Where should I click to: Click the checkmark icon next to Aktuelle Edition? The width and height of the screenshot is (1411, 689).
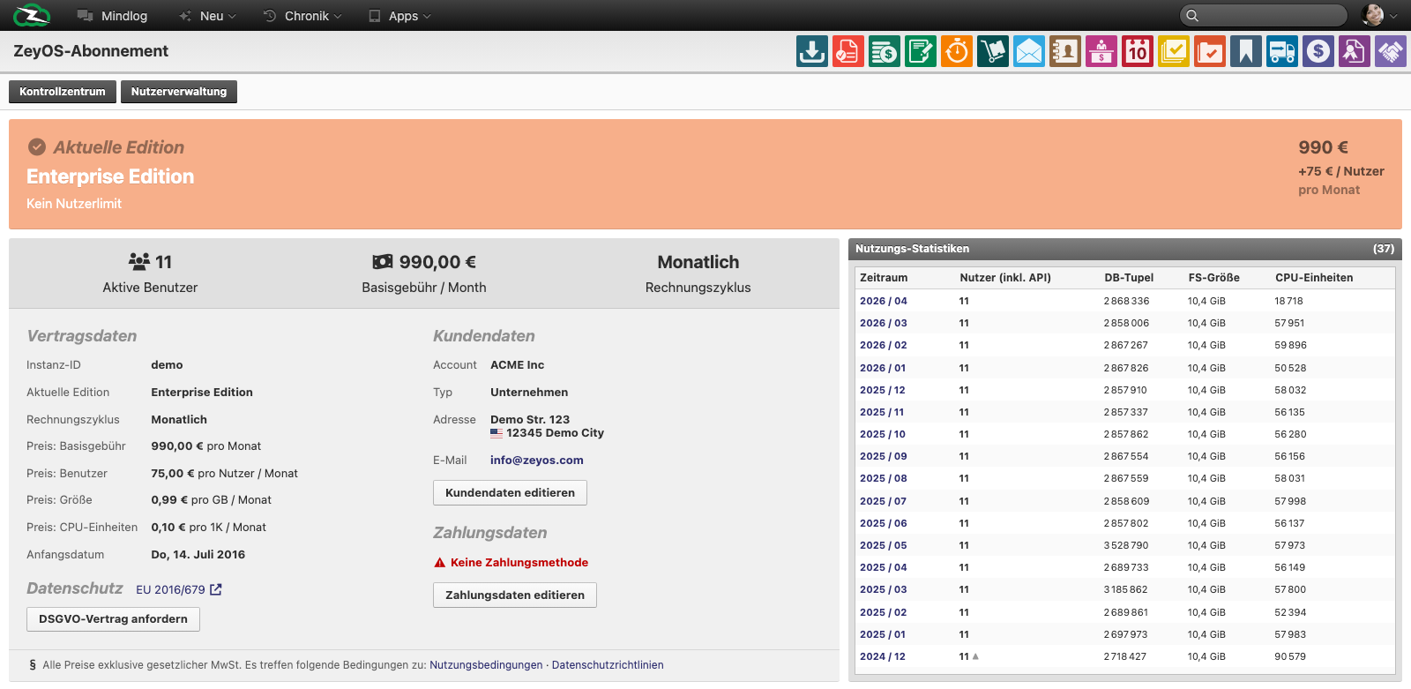coord(37,146)
